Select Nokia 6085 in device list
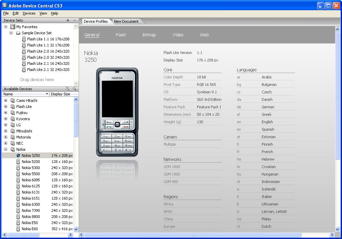Viewport: 342px width, 239px height. 37,180
